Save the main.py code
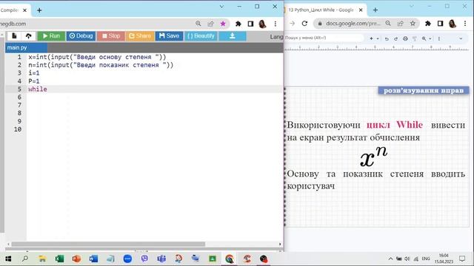474x266 pixels. [170, 36]
